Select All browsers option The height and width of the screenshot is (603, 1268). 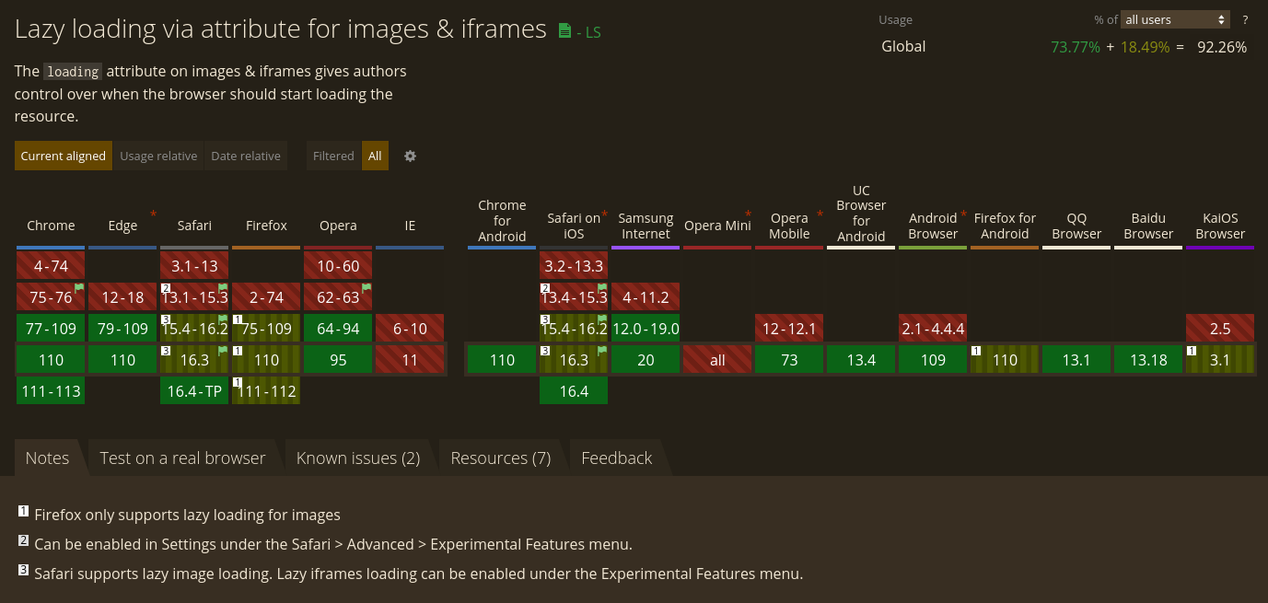tap(375, 156)
